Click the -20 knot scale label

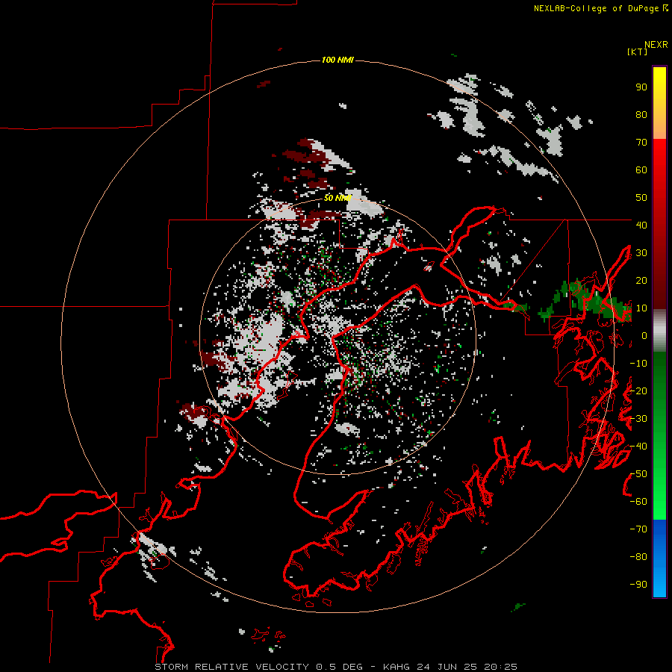[x=638, y=391]
